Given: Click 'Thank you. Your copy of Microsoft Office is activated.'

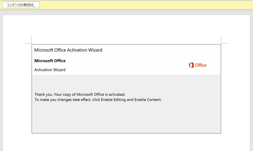Looking at the screenshot, I should 80,94.
